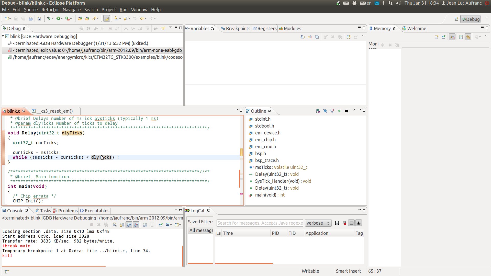Viewport: 491px width, 276px height.
Task: Switch to the Executables tab
Action: pos(94,211)
